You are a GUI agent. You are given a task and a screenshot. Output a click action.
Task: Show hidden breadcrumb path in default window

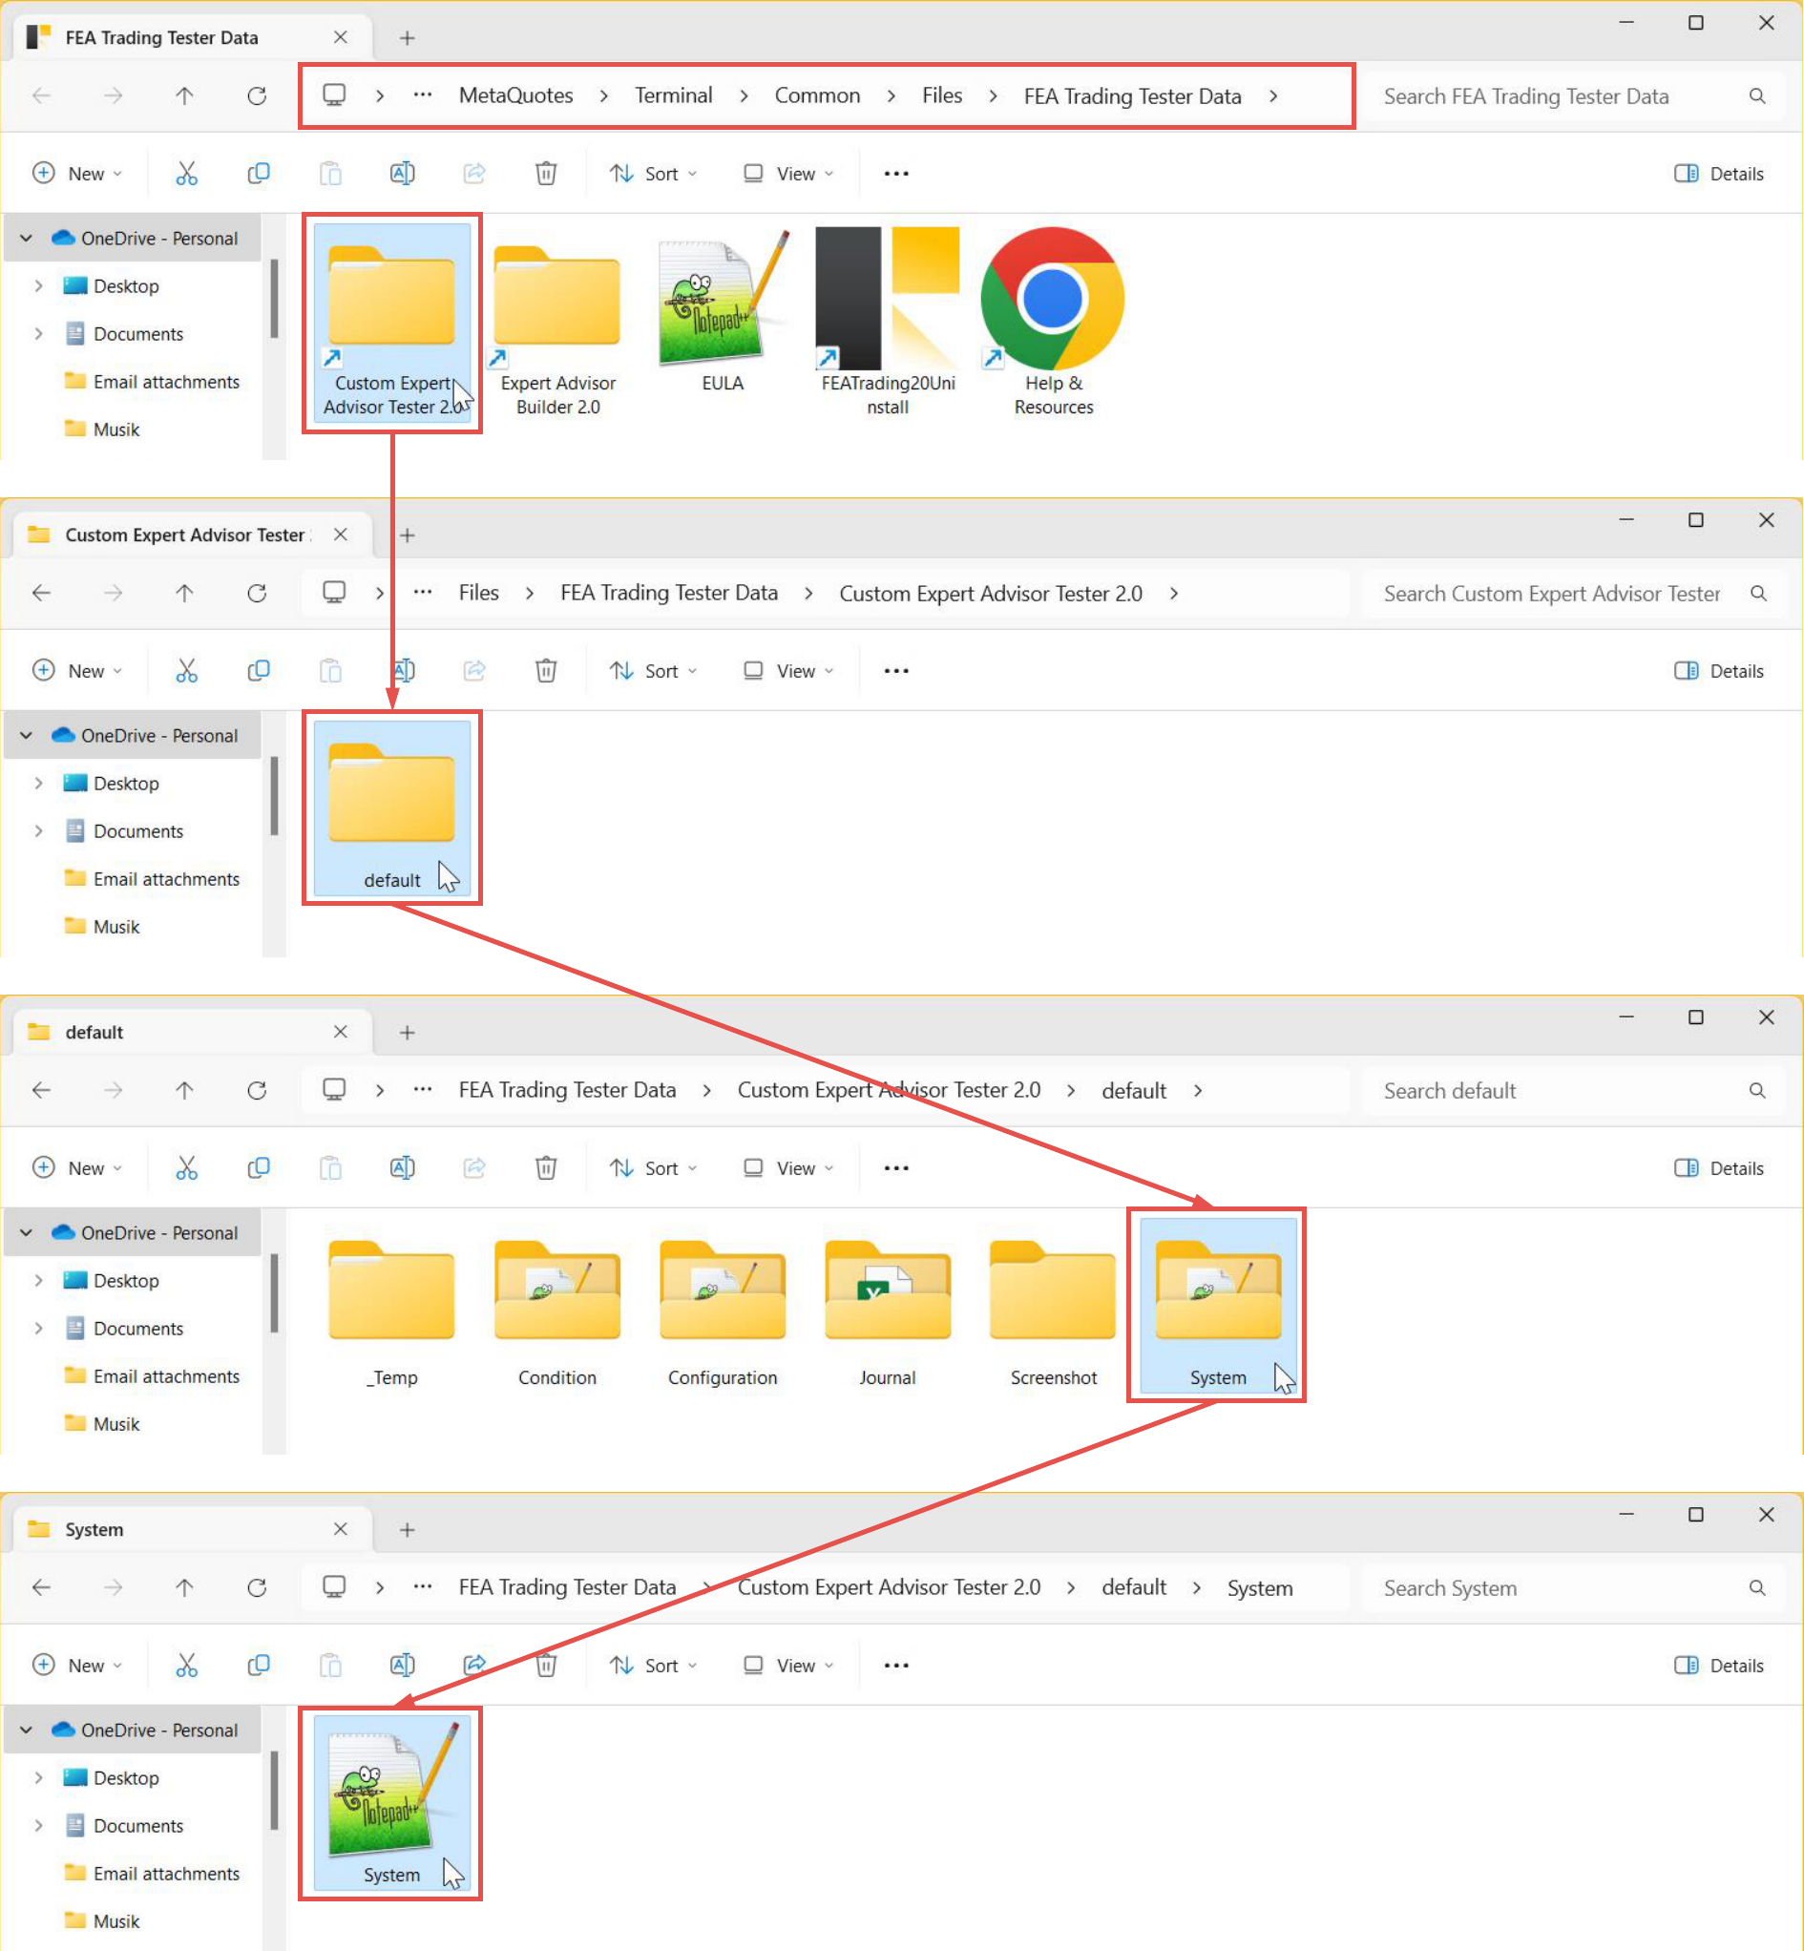(x=422, y=1090)
